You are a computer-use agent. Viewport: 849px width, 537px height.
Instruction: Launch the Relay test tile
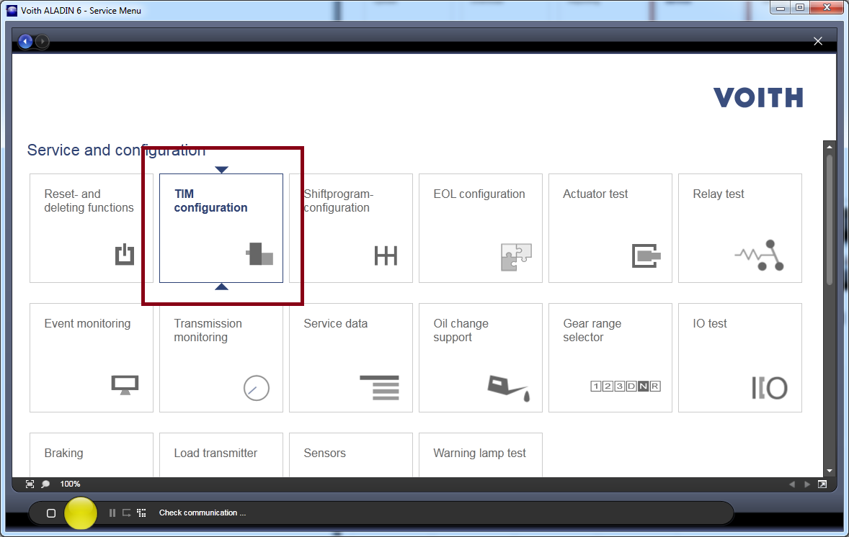point(739,227)
